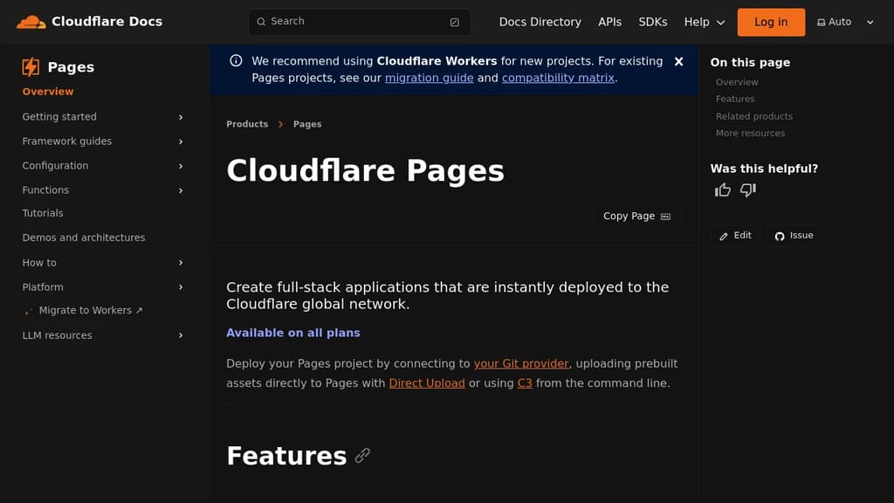Click the breadcrumb separator after Products

tap(280, 124)
